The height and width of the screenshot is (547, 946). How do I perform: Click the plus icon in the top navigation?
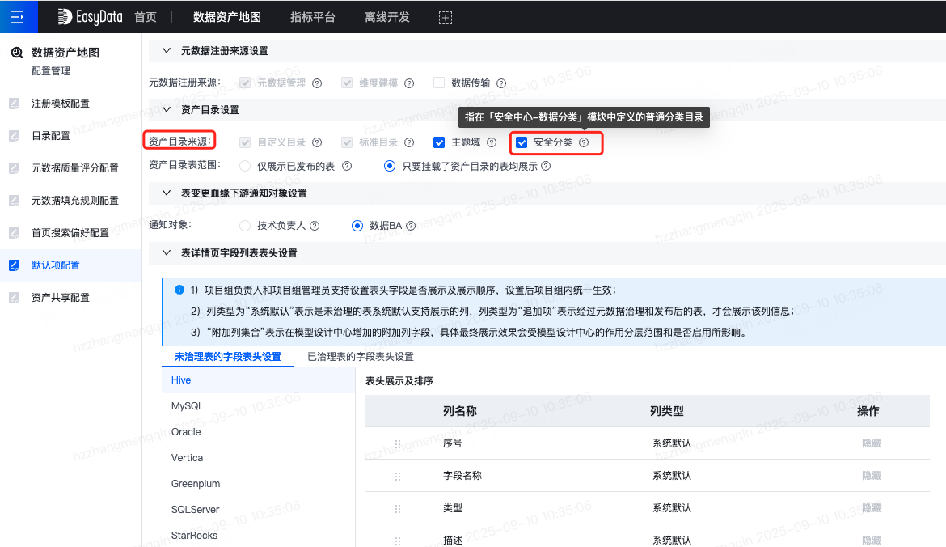click(445, 17)
